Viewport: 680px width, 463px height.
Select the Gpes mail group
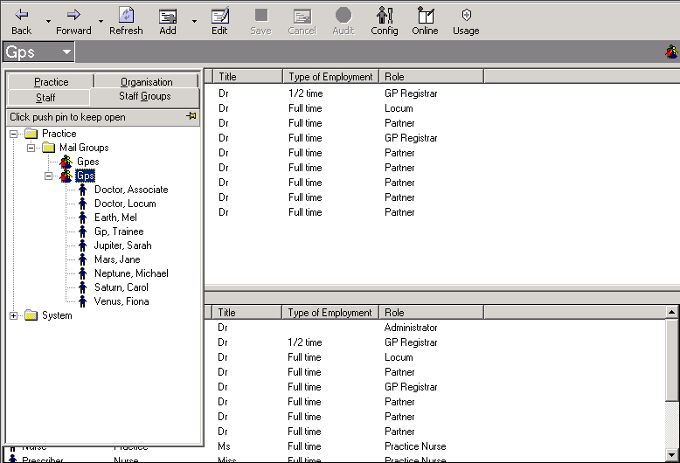[x=87, y=162]
